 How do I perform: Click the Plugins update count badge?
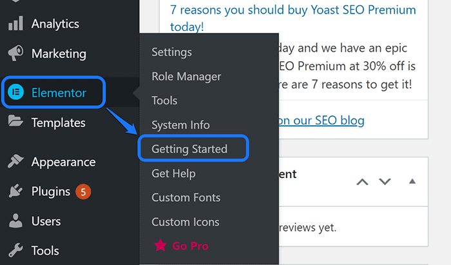click(83, 191)
